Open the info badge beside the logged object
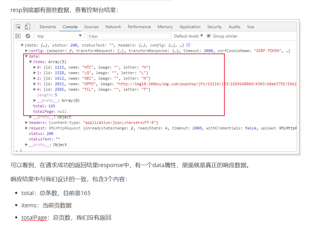 click(188, 45)
